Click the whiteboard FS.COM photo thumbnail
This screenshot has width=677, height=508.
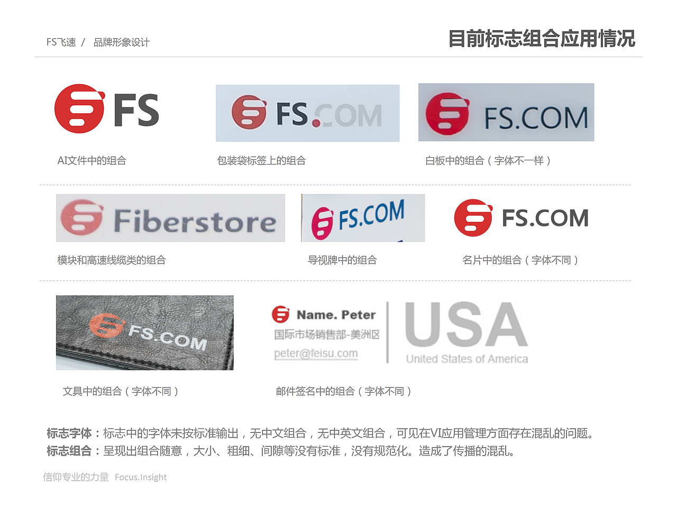click(506, 112)
